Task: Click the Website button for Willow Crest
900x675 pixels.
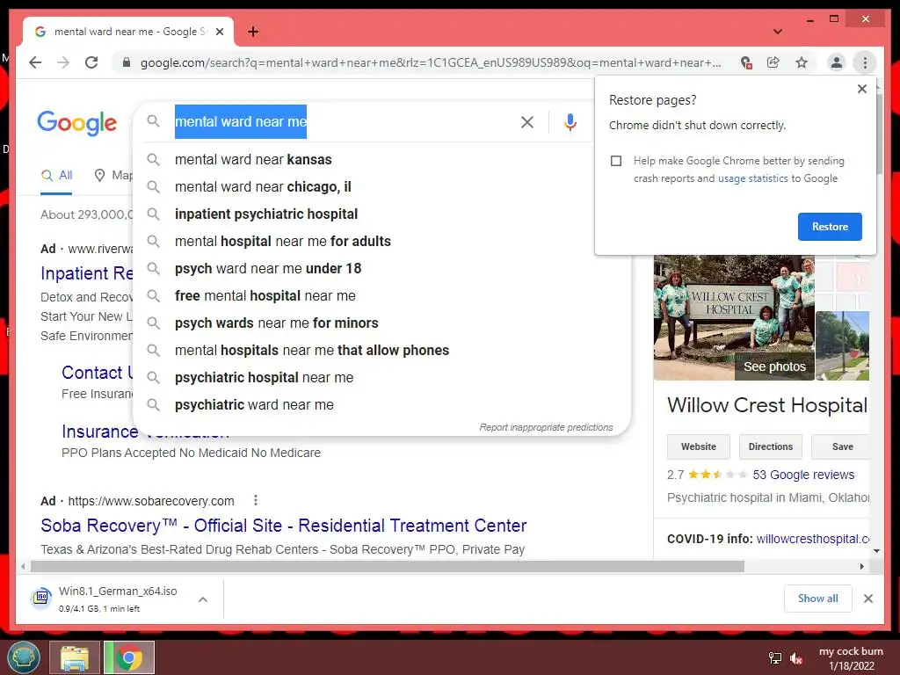Action: pos(699,446)
